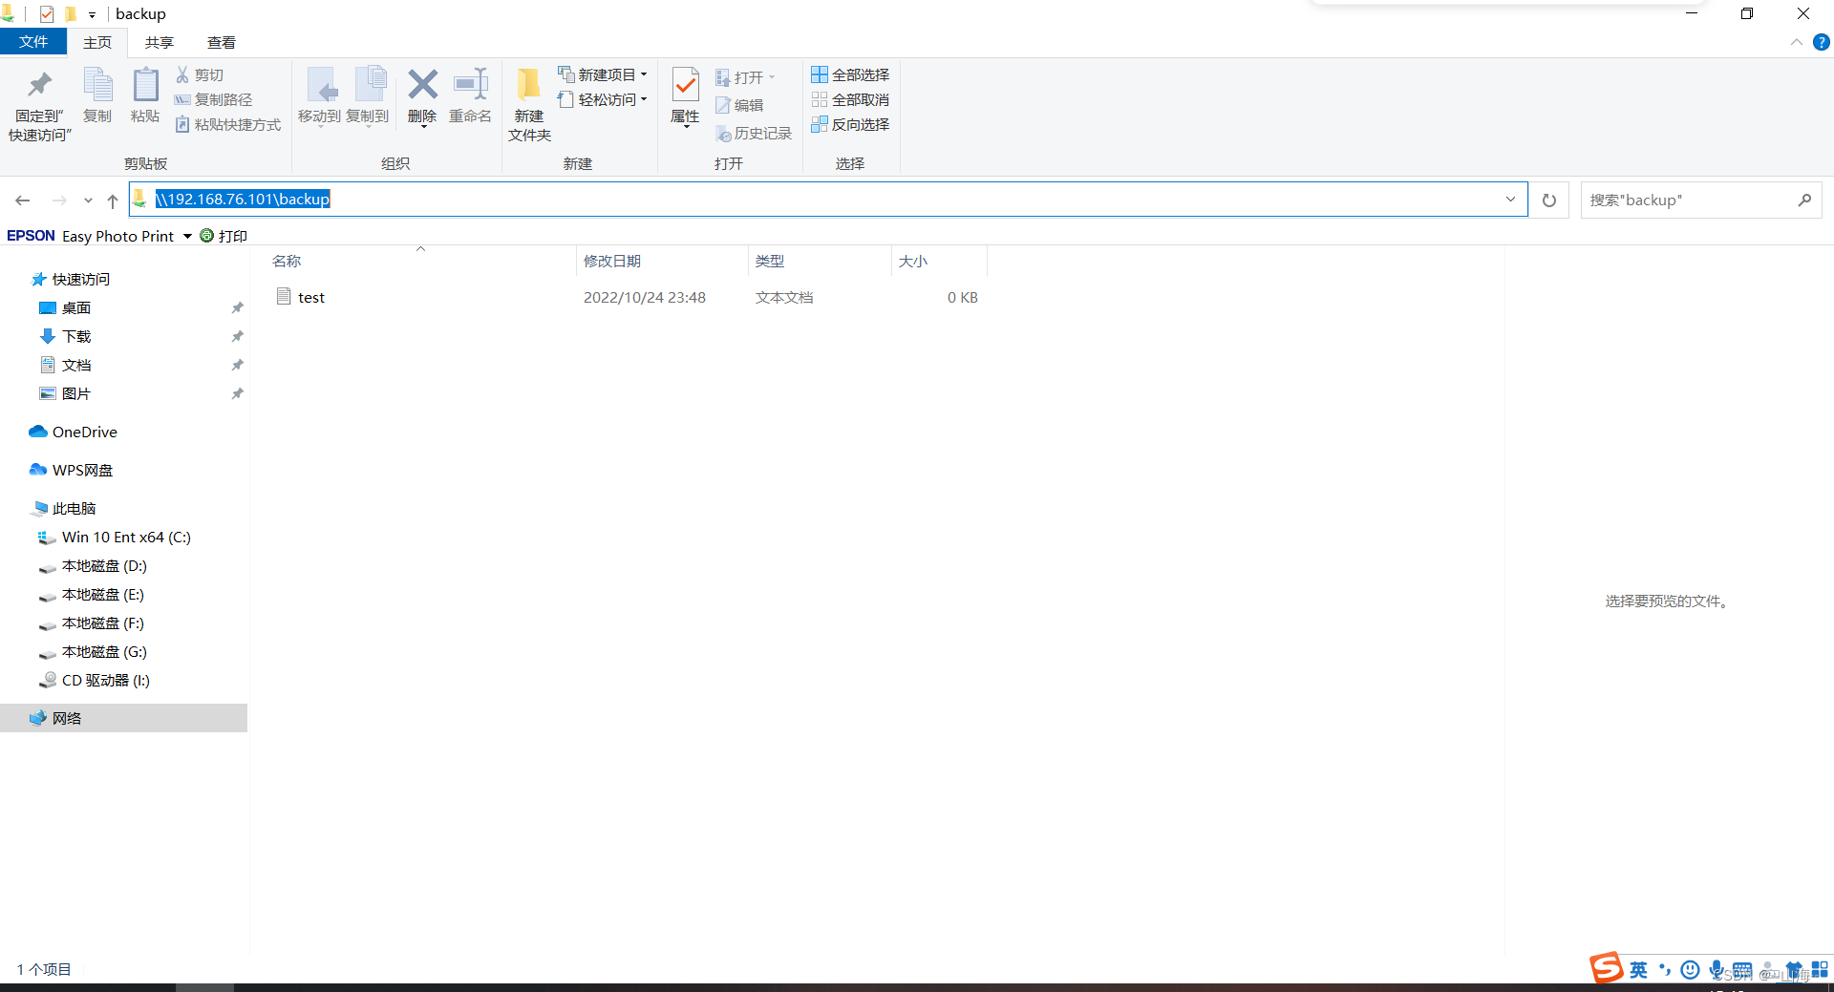Open the New item dropdown
The height and width of the screenshot is (992, 1834).
click(603, 74)
